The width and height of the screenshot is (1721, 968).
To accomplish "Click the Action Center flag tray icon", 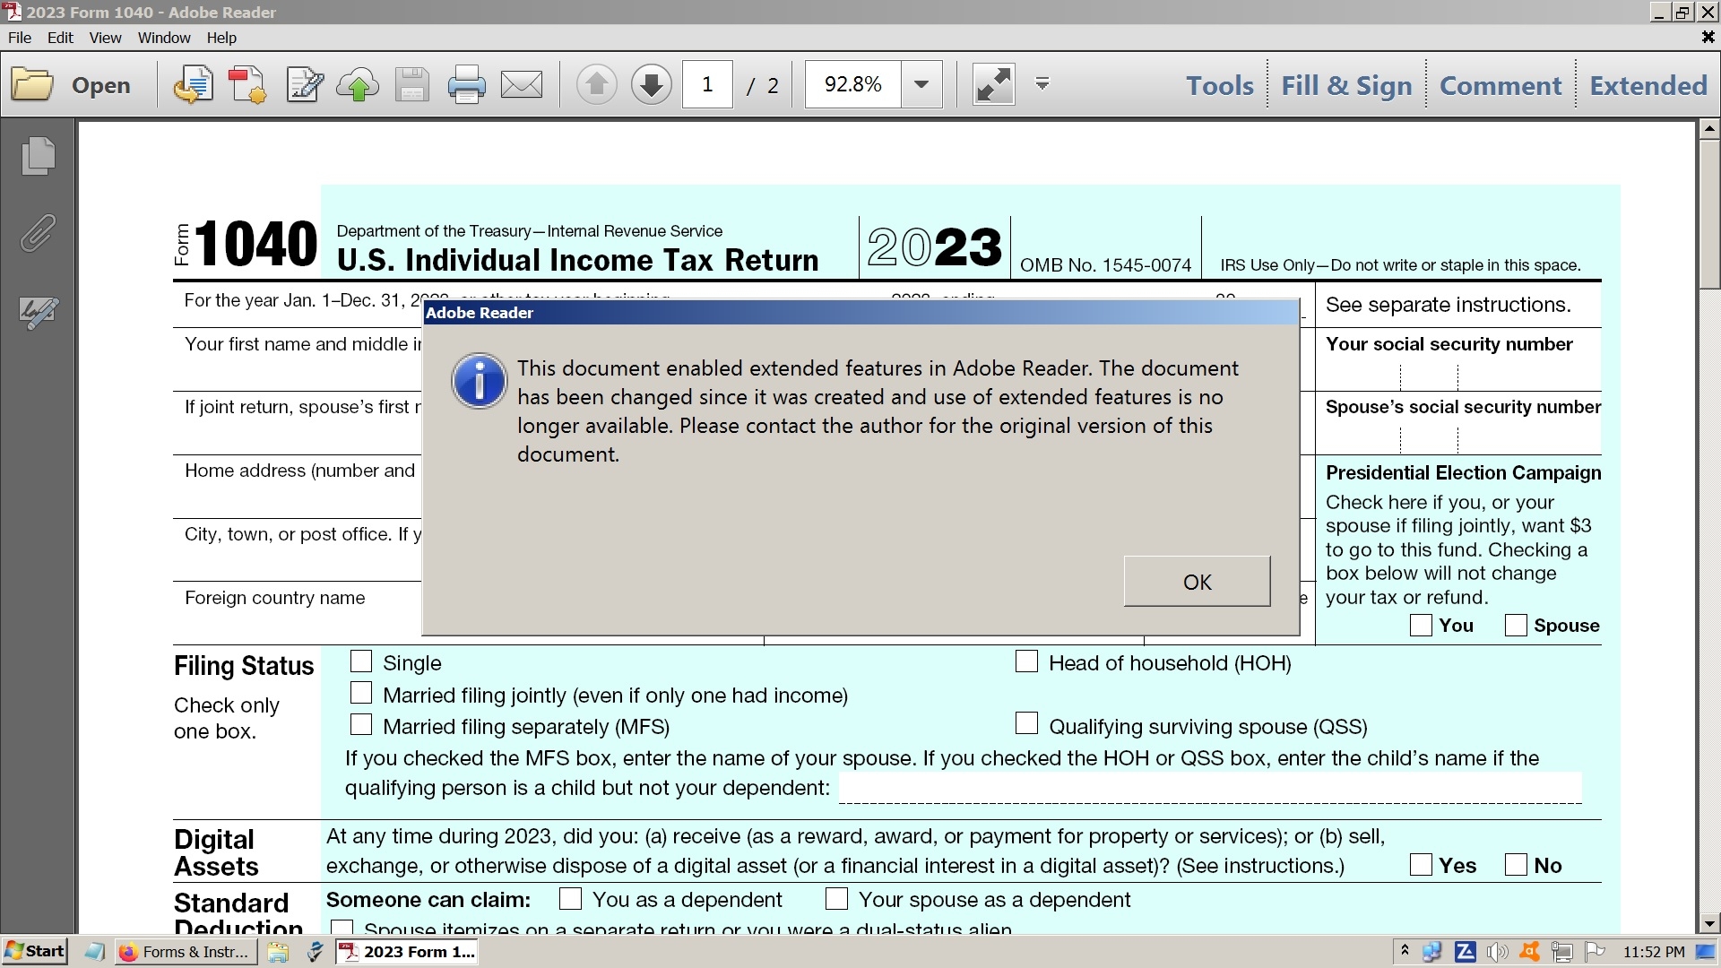I will [1595, 952].
